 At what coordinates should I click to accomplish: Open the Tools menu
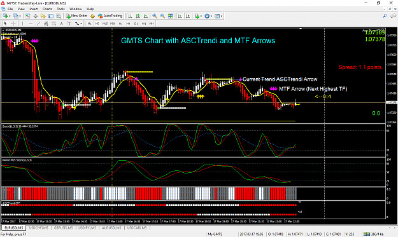[60, 9]
